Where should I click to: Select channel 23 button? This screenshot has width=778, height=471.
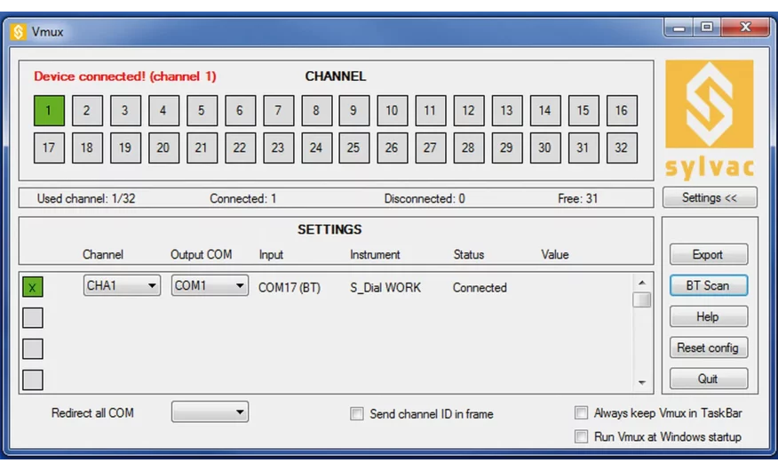pyautogui.click(x=278, y=148)
